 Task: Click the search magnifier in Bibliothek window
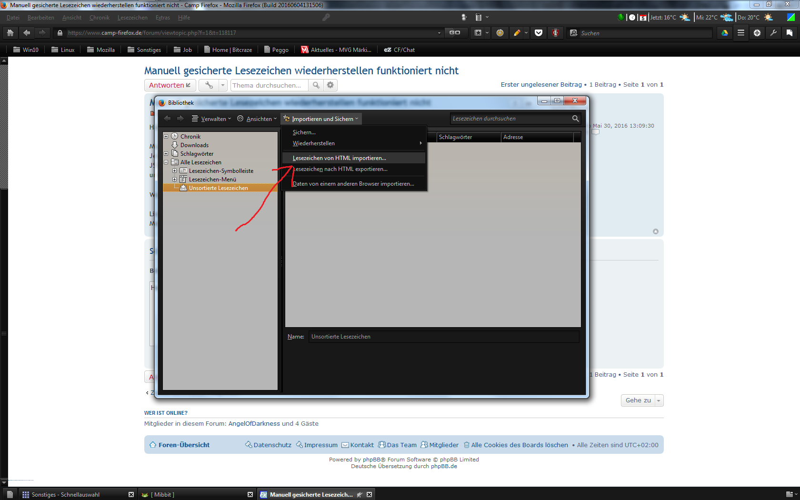point(575,119)
